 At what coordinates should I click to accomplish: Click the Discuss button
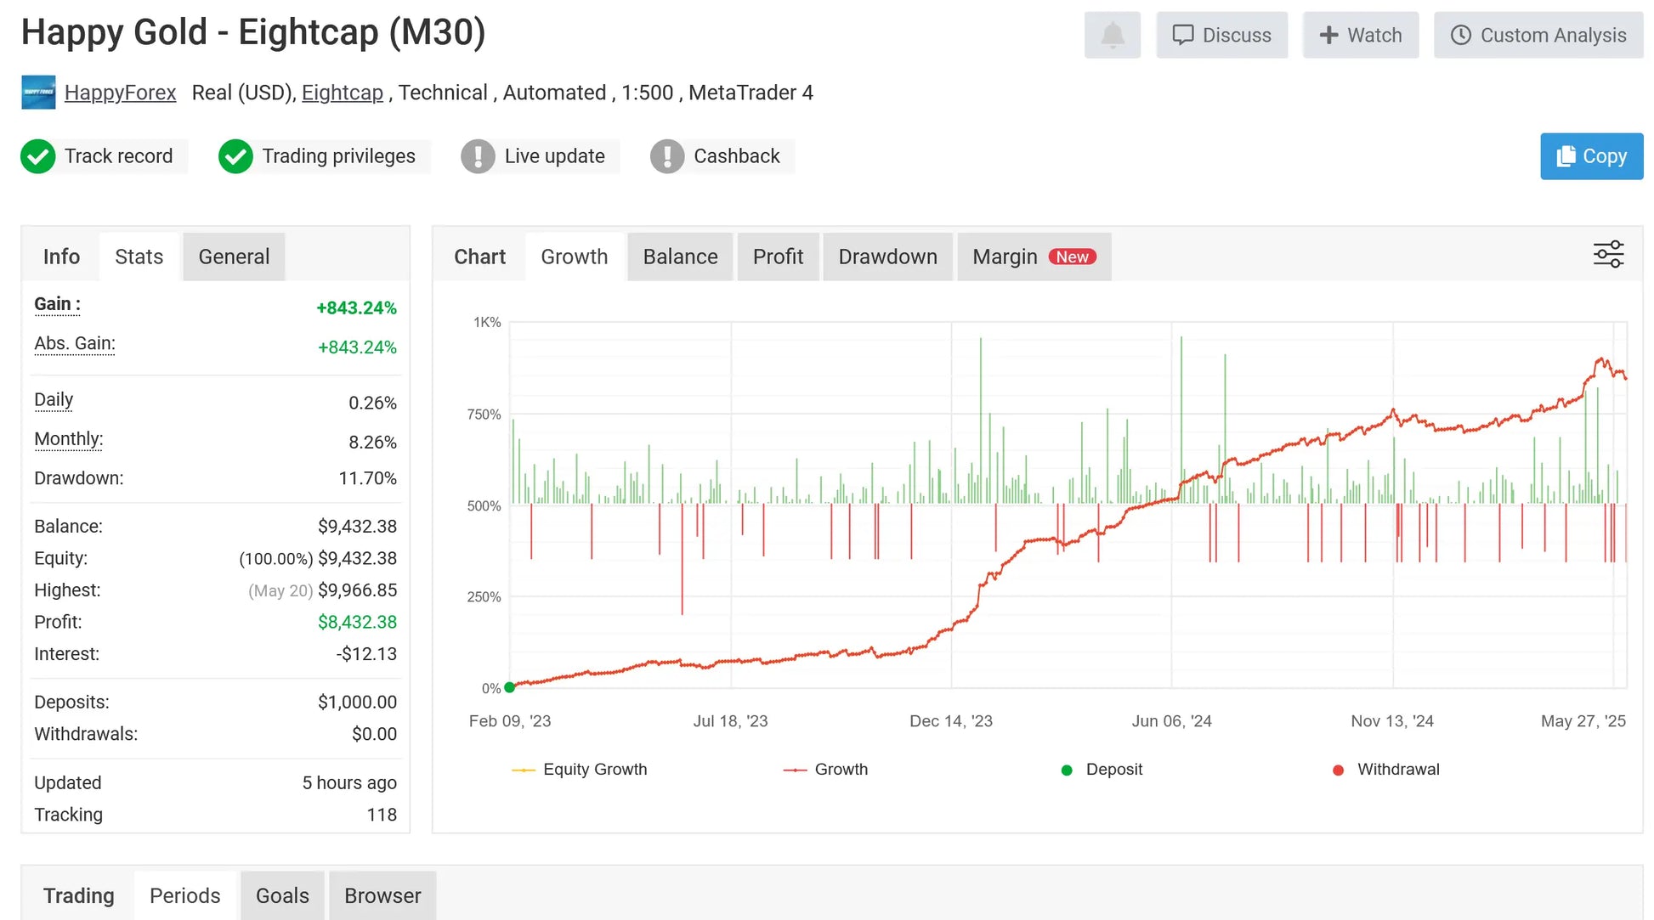[x=1221, y=35]
